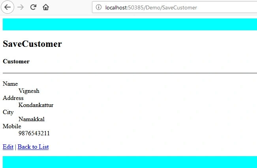Reload the current page
The image size is (257, 168).
point(33,7)
